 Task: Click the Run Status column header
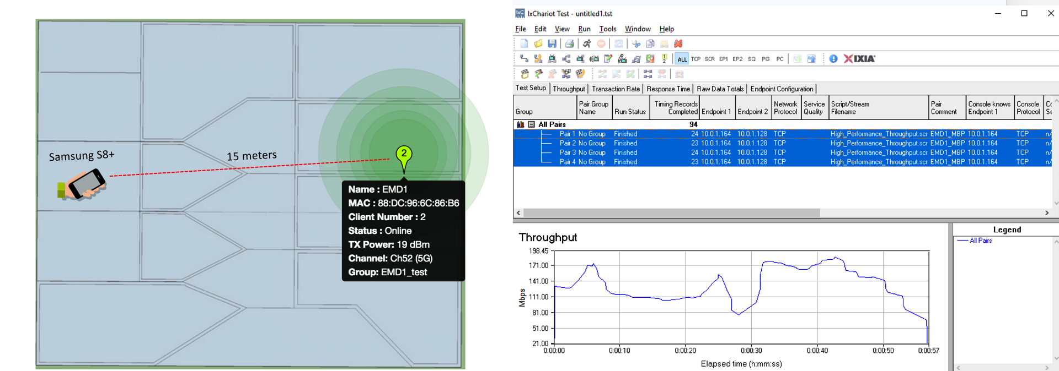pyautogui.click(x=631, y=107)
